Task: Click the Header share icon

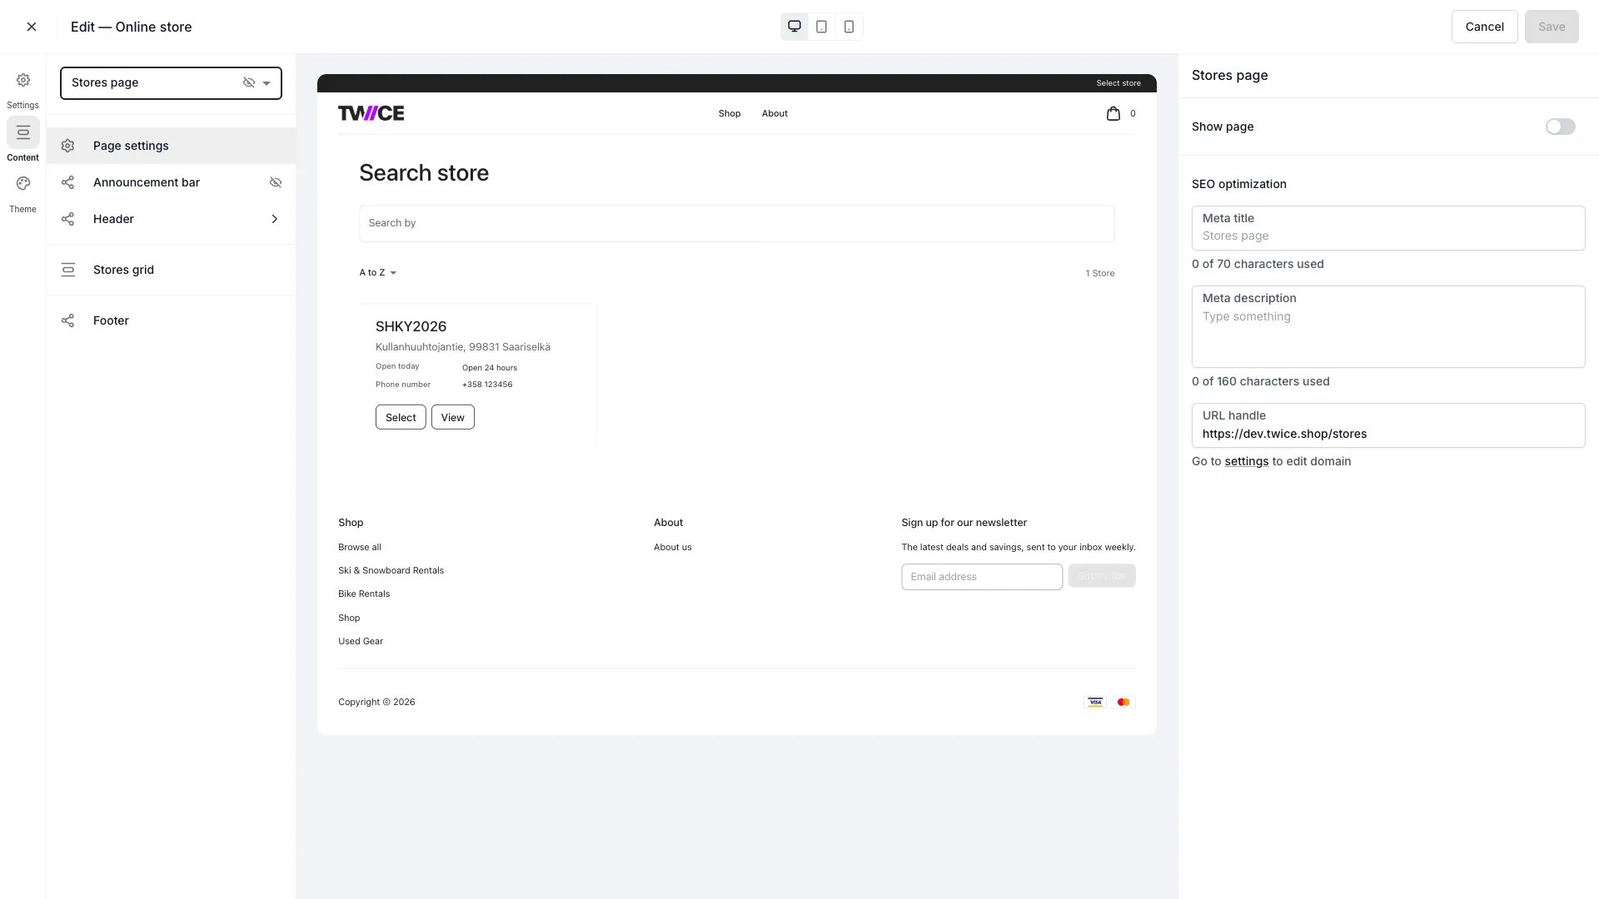Action: point(68,219)
